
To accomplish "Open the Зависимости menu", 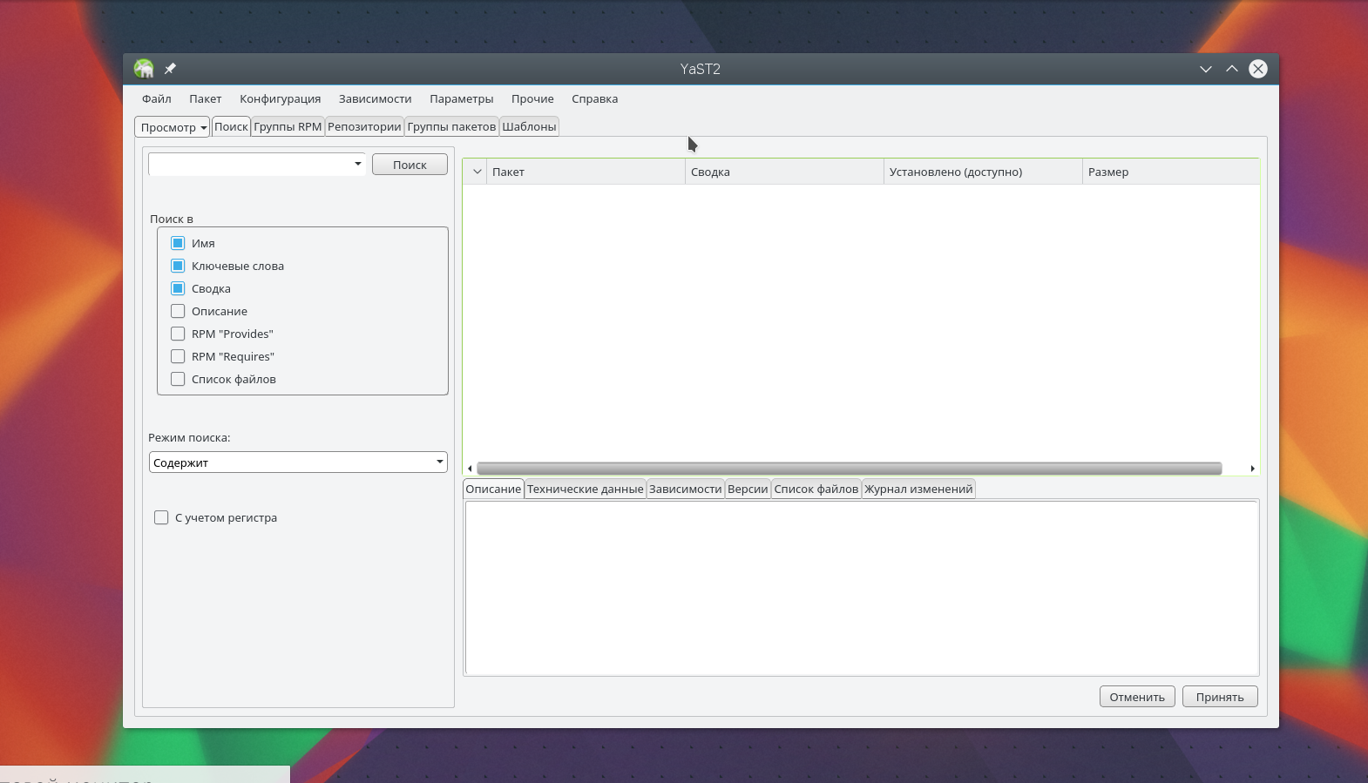I will click(375, 98).
